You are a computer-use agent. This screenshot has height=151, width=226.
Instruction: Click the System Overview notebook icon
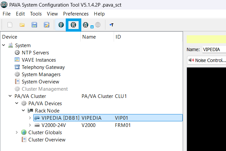pos(17,81)
